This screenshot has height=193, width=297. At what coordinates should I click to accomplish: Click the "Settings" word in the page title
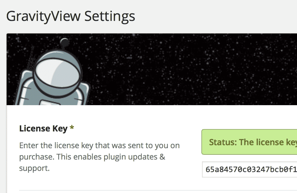(x=110, y=16)
